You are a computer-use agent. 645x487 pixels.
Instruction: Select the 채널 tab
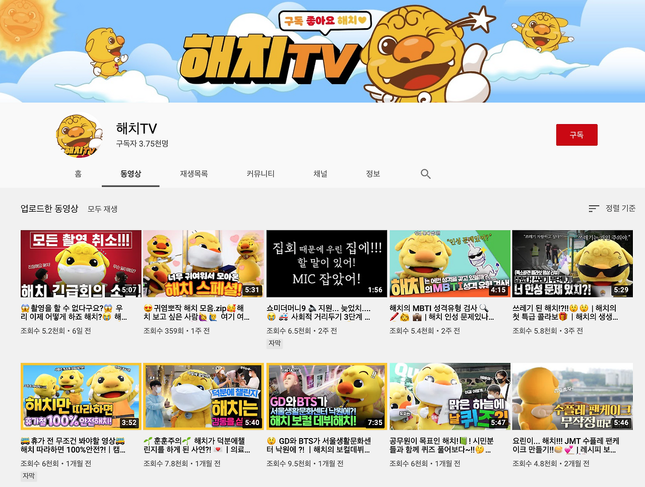coord(320,173)
